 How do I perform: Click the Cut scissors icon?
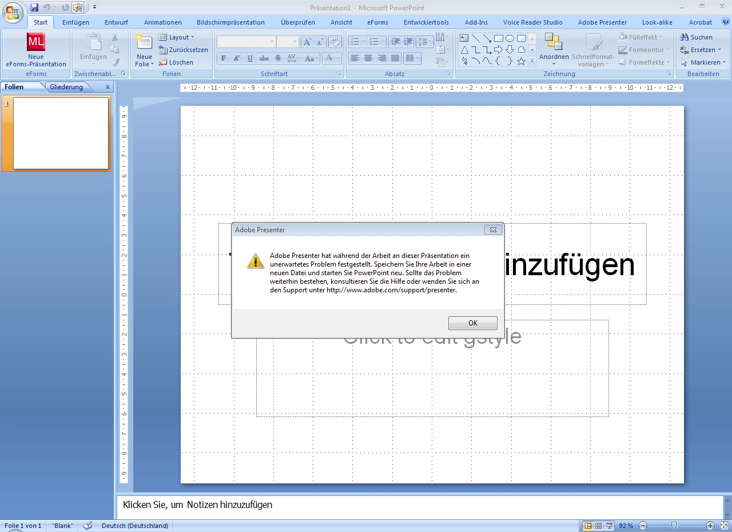coord(115,38)
